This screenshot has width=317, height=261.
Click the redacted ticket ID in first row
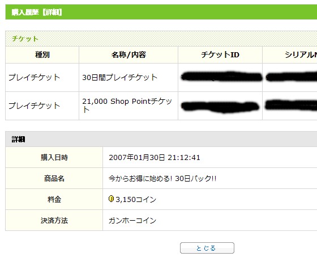point(221,77)
